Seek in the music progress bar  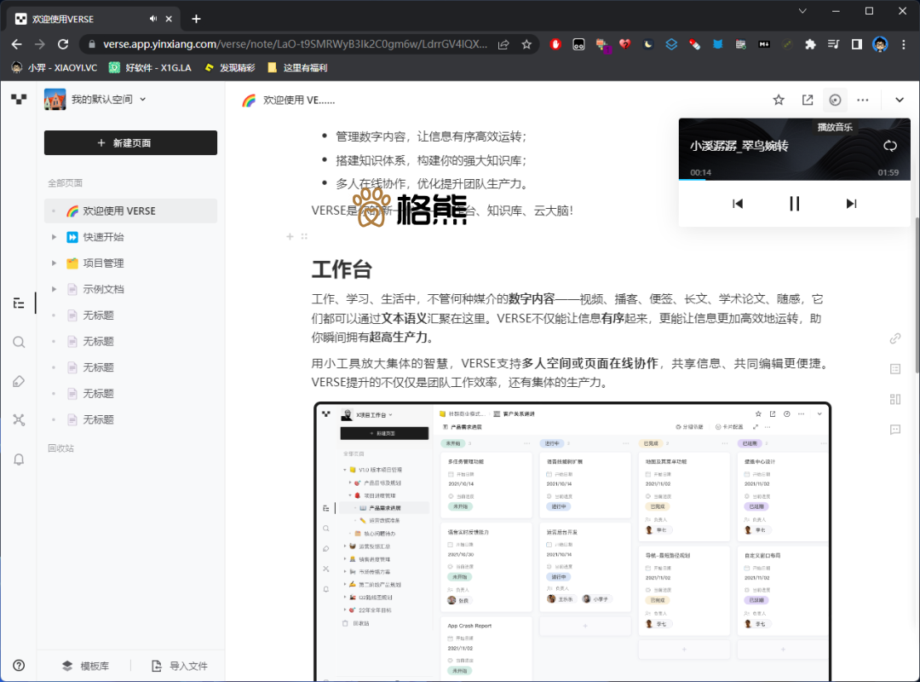click(x=795, y=179)
